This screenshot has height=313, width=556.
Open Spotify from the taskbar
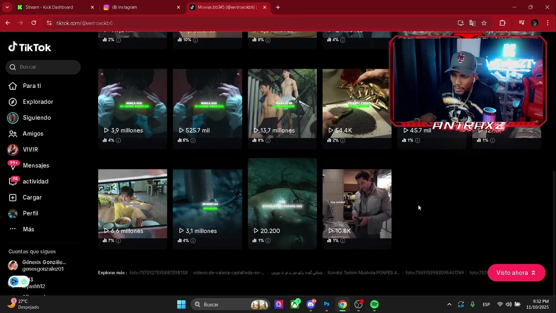click(374, 304)
